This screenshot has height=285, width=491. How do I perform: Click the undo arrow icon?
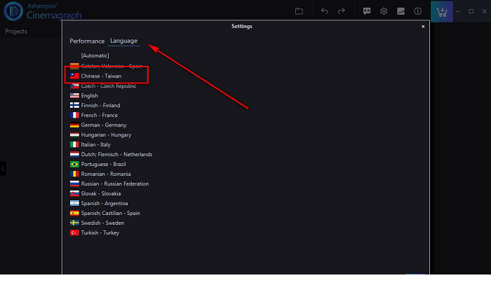pyautogui.click(x=324, y=11)
